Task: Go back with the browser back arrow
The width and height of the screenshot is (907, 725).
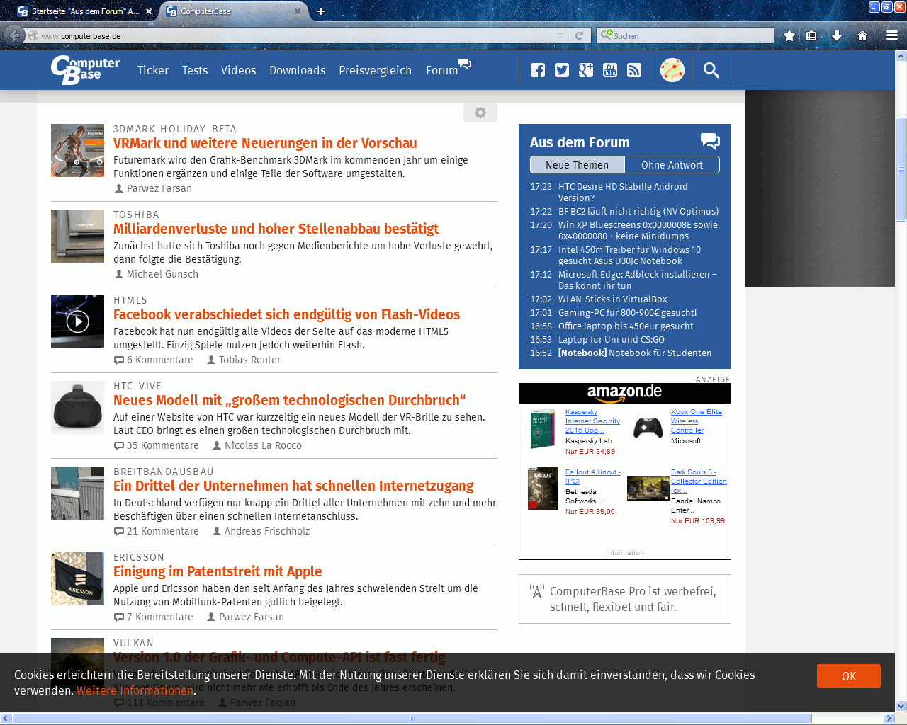Action: coord(13,35)
